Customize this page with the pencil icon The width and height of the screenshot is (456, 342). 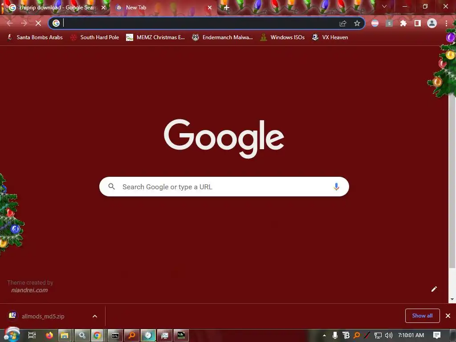[x=434, y=289]
